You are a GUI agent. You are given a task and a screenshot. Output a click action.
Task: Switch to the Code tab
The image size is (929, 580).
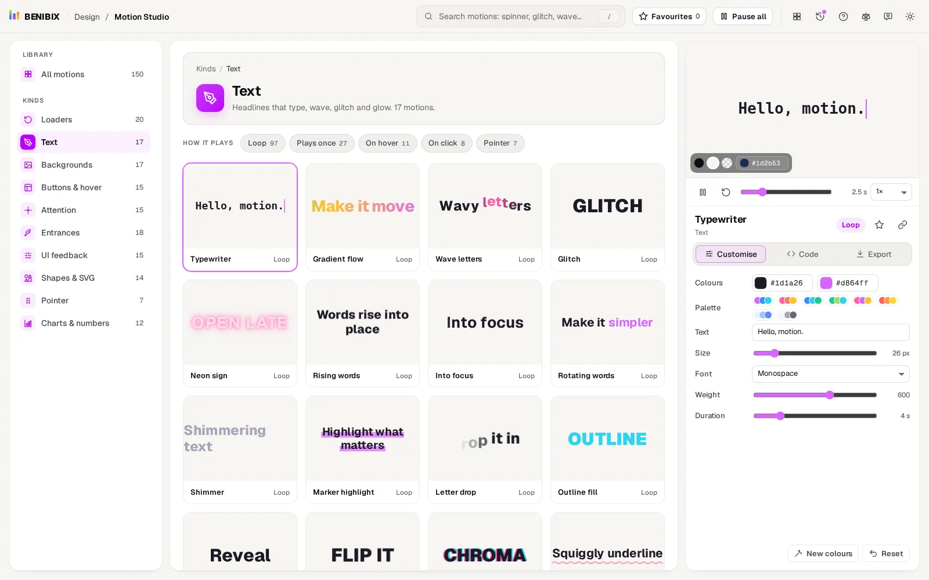(802, 254)
